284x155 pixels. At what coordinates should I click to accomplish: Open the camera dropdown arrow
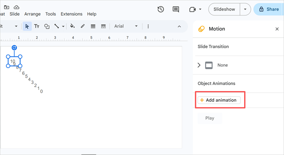pos(200,9)
